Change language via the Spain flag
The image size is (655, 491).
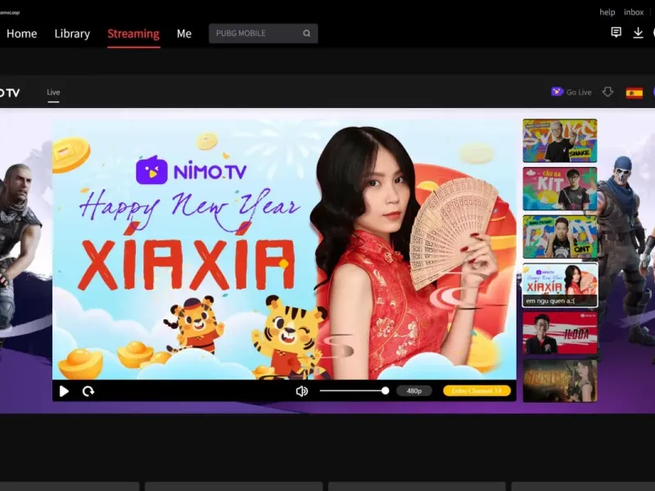point(634,92)
